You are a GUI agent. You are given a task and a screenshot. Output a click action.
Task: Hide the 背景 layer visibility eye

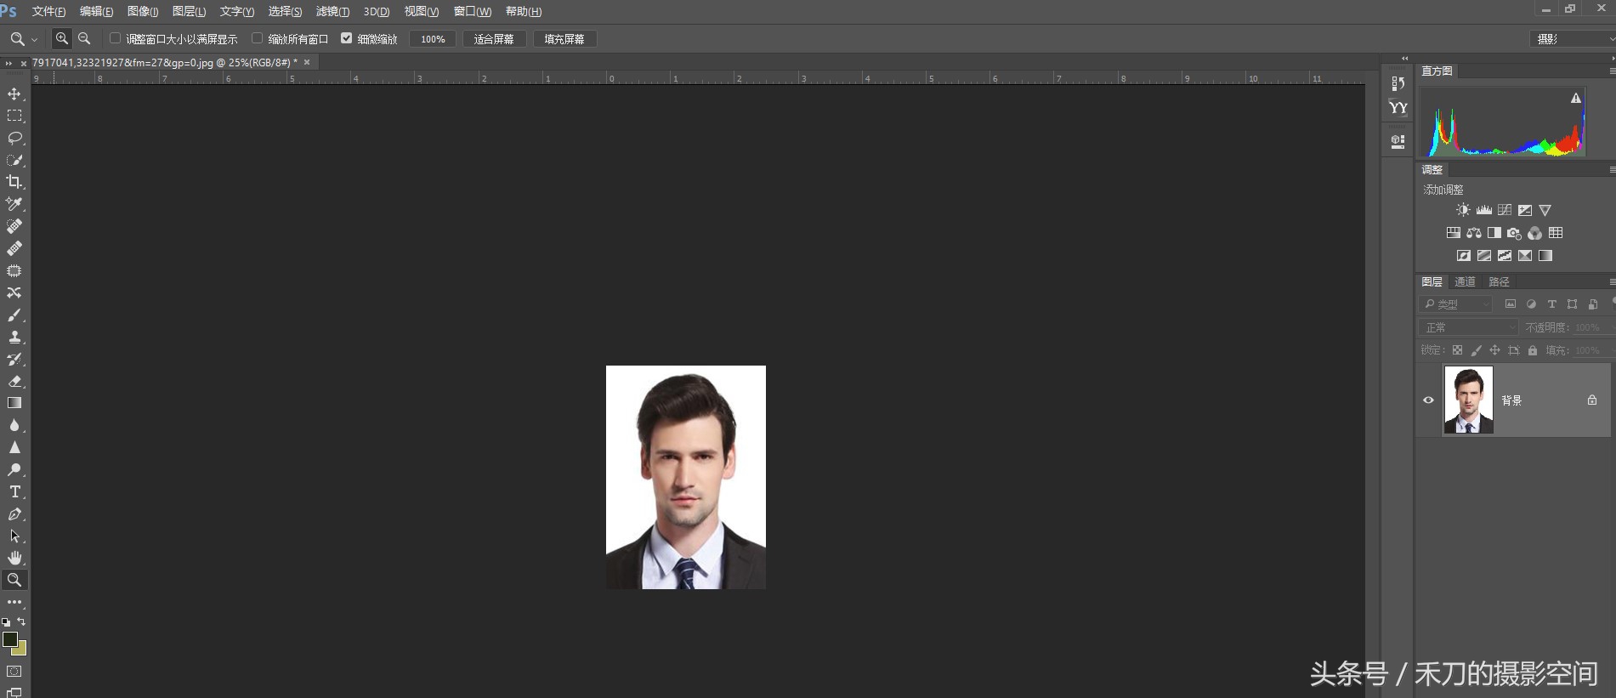(x=1428, y=400)
